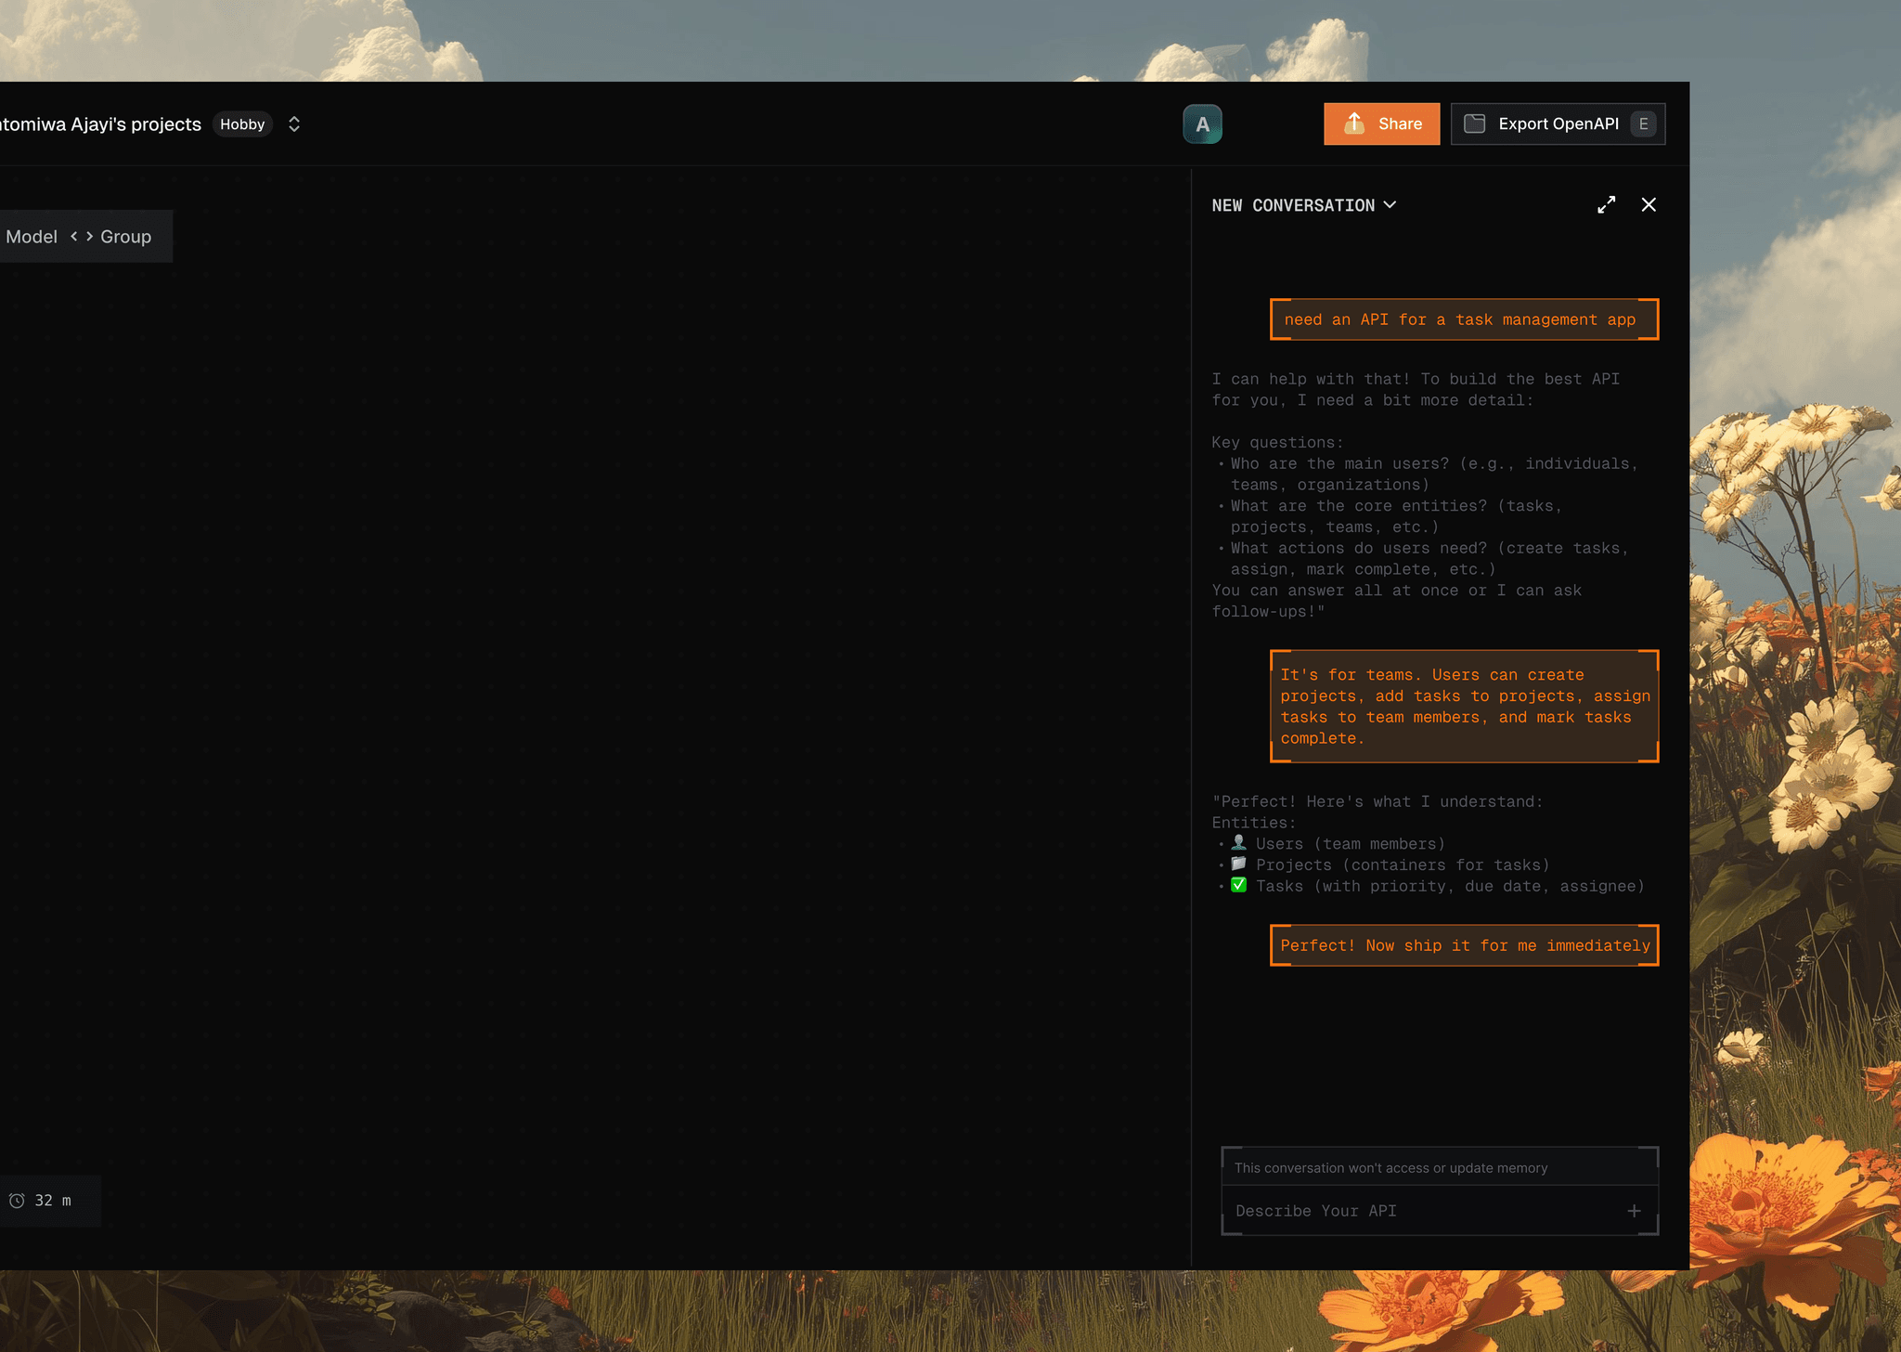
Task: Click the expand chat panel arrows icon
Action: [x=1606, y=204]
